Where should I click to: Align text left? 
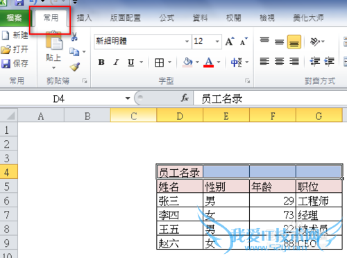click(264, 62)
